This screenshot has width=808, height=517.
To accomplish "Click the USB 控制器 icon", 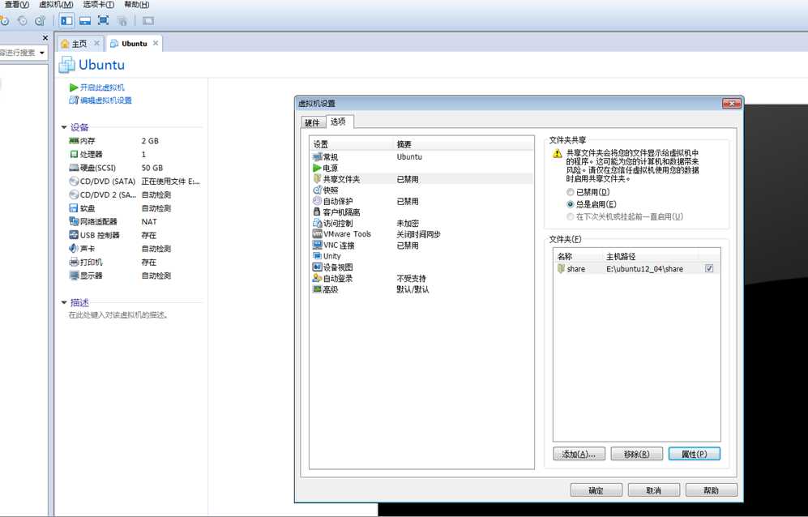I will pyautogui.click(x=74, y=234).
